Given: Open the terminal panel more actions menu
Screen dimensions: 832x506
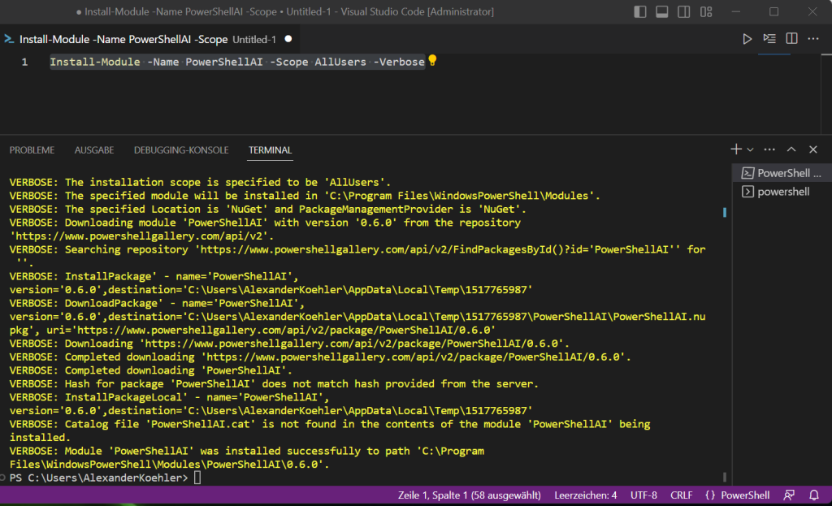Looking at the screenshot, I should tap(769, 149).
